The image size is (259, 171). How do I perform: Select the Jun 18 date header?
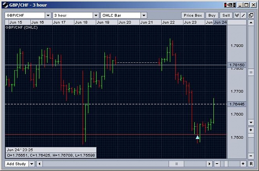[85, 22]
